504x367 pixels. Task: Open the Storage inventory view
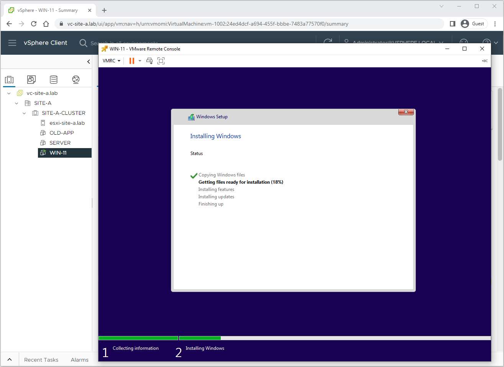(x=54, y=79)
